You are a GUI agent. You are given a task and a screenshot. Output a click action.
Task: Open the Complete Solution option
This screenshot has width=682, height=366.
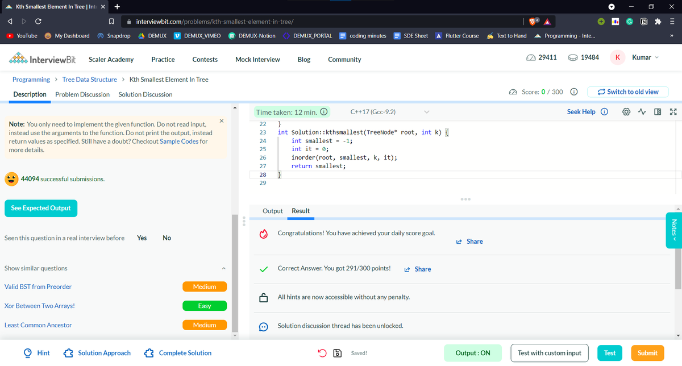[178, 353]
